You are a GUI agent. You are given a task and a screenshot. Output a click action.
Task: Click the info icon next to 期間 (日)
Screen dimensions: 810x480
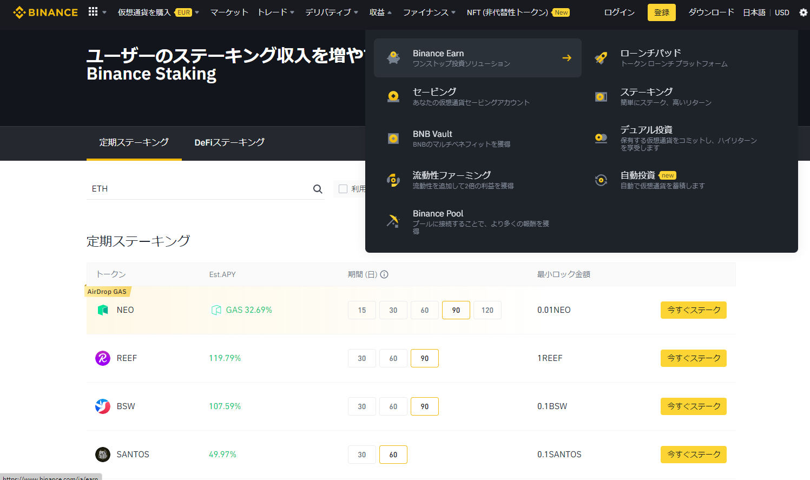click(x=384, y=274)
